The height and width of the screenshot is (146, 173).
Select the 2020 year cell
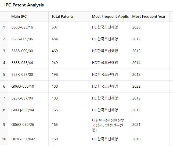click(x=149, y=27)
